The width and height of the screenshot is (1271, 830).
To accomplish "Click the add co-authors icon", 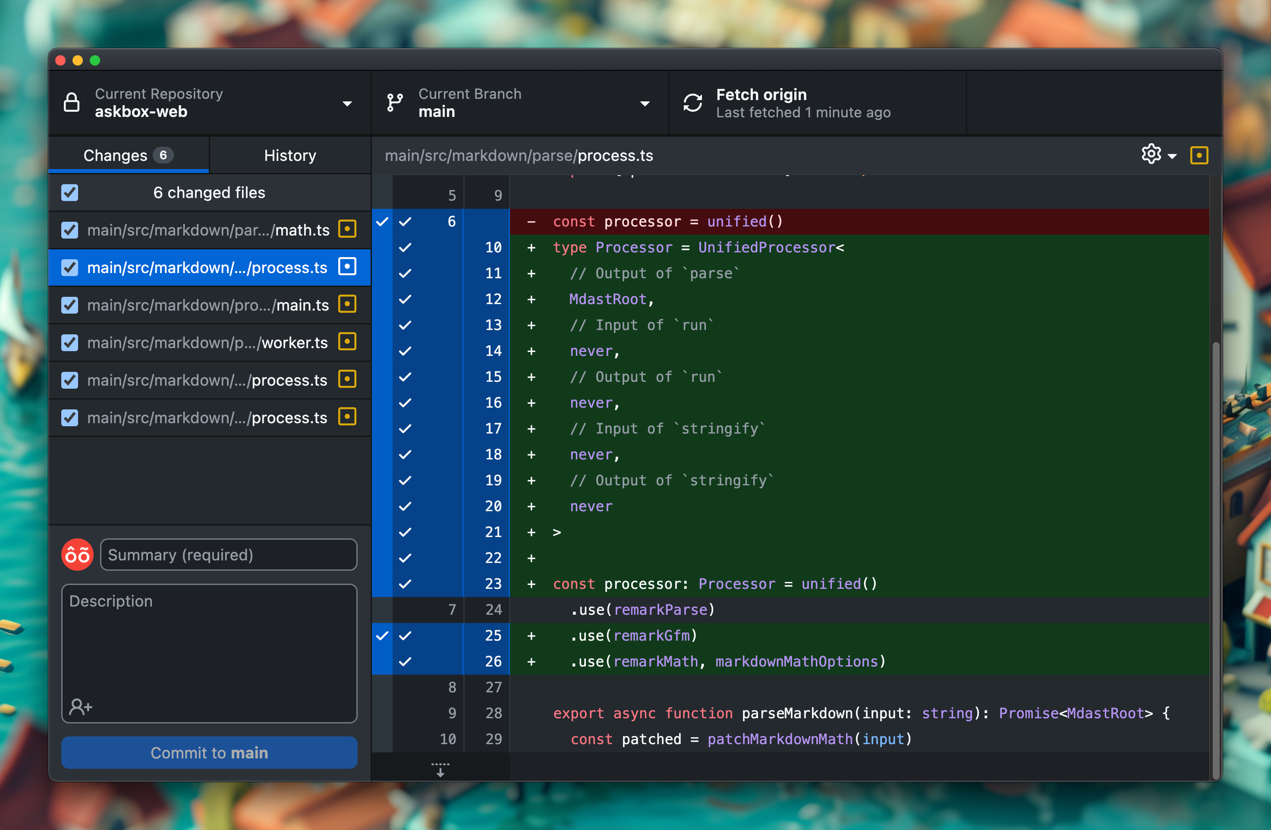I will [x=81, y=707].
